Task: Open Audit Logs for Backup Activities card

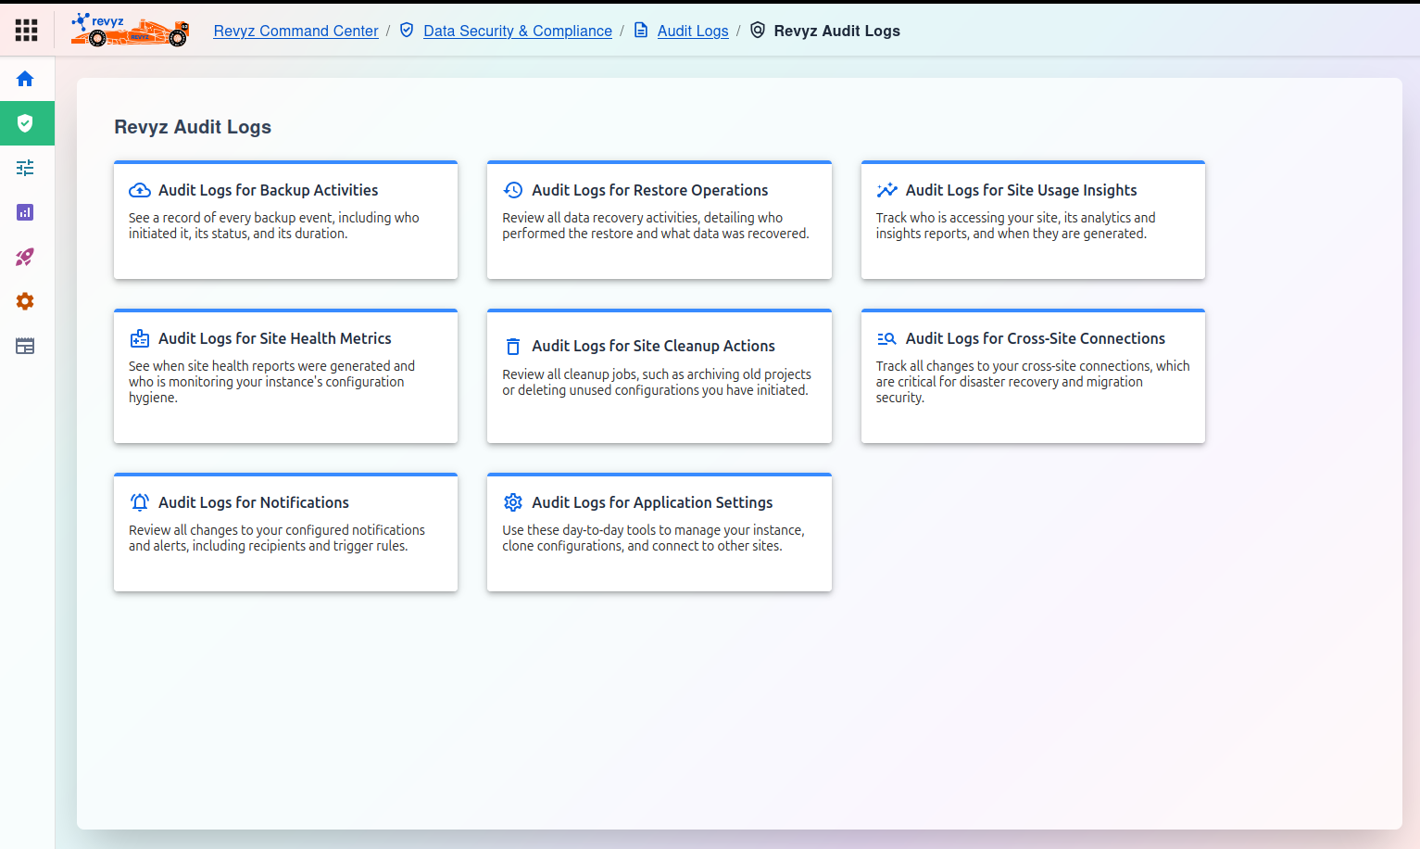Action: click(285, 221)
